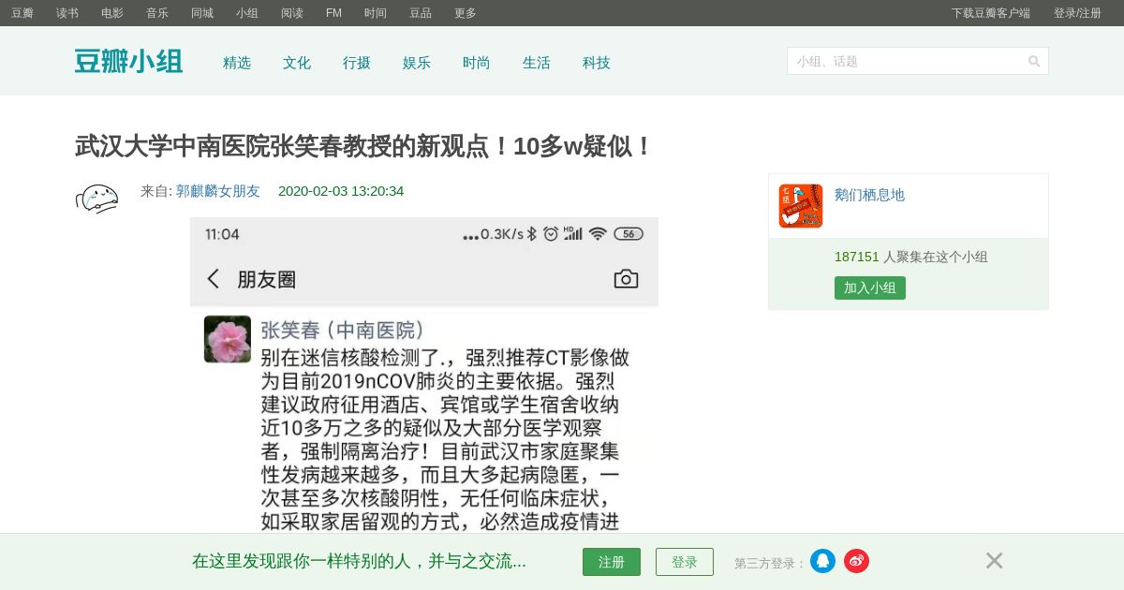
Task: Select the 精选 category tab
Action: coord(237,63)
